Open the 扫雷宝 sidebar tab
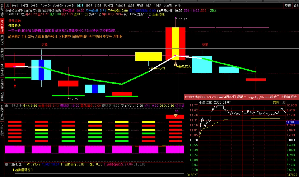 coord(2,97)
